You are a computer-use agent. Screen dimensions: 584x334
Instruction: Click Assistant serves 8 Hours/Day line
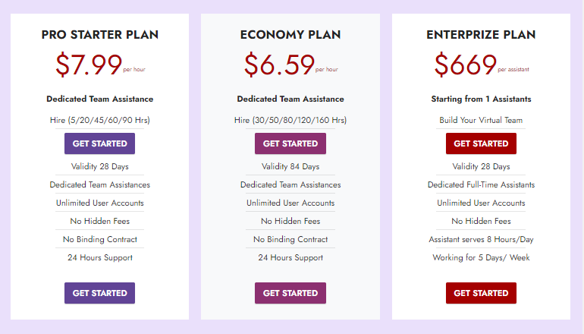[481, 239]
